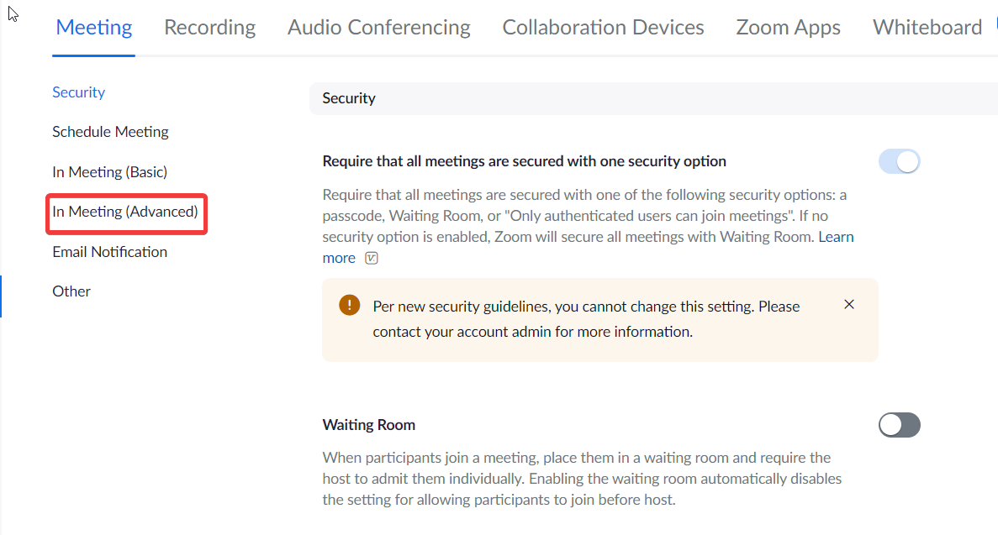Image resolution: width=998 pixels, height=535 pixels.
Task: Click the video icon beside Learn more
Action: click(372, 259)
